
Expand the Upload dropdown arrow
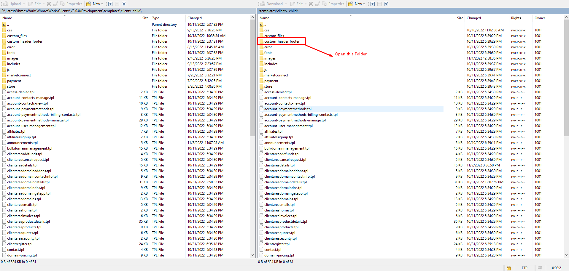pos(24,4)
